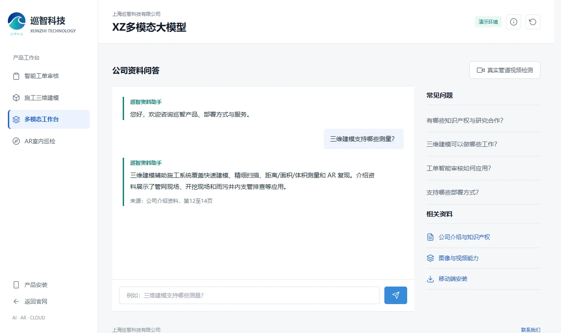
Task: Click the back arrow beside 返回官网
Action: coord(16,301)
